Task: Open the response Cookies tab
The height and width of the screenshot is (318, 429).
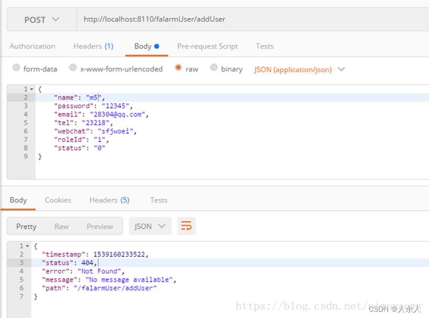Action: [x=58, y=200]
